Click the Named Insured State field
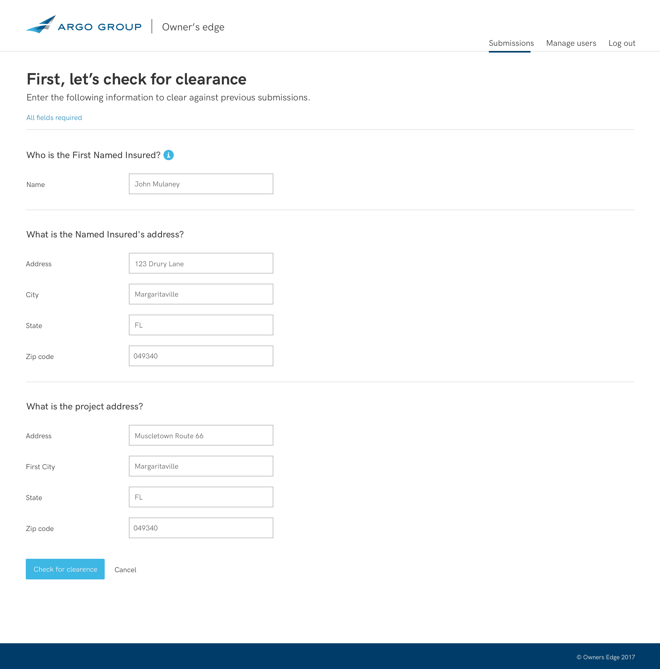This screenshot has height=669, width=660. point(201,325)
